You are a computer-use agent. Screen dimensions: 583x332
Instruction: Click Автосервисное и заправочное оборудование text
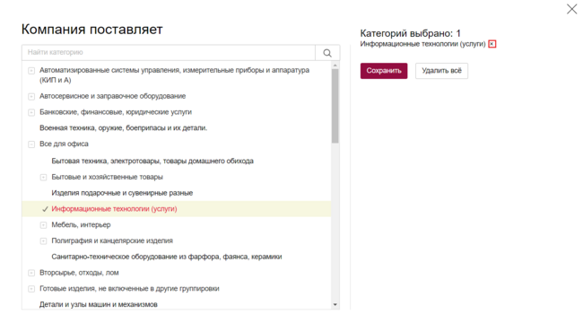point(112,96)
